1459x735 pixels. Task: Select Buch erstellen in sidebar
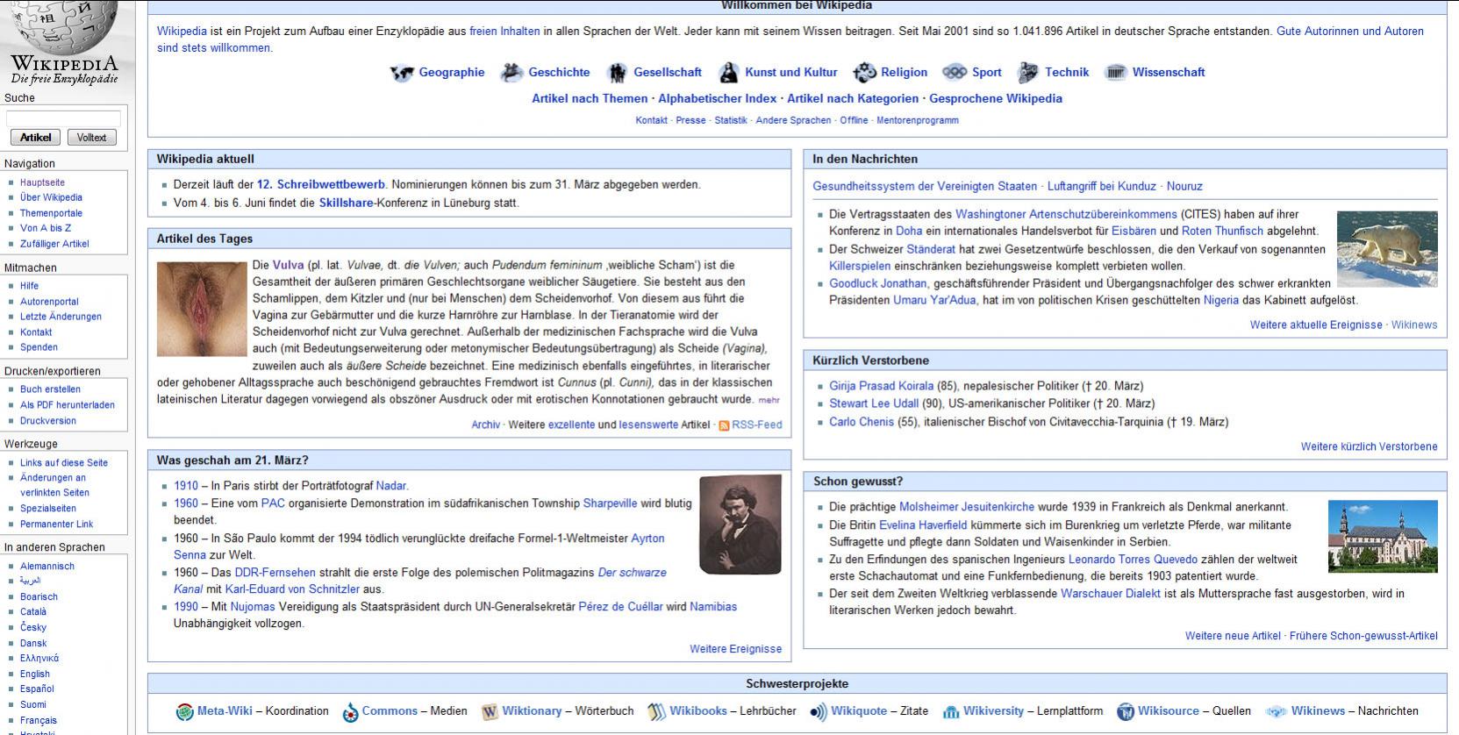(x=50, y=389)
